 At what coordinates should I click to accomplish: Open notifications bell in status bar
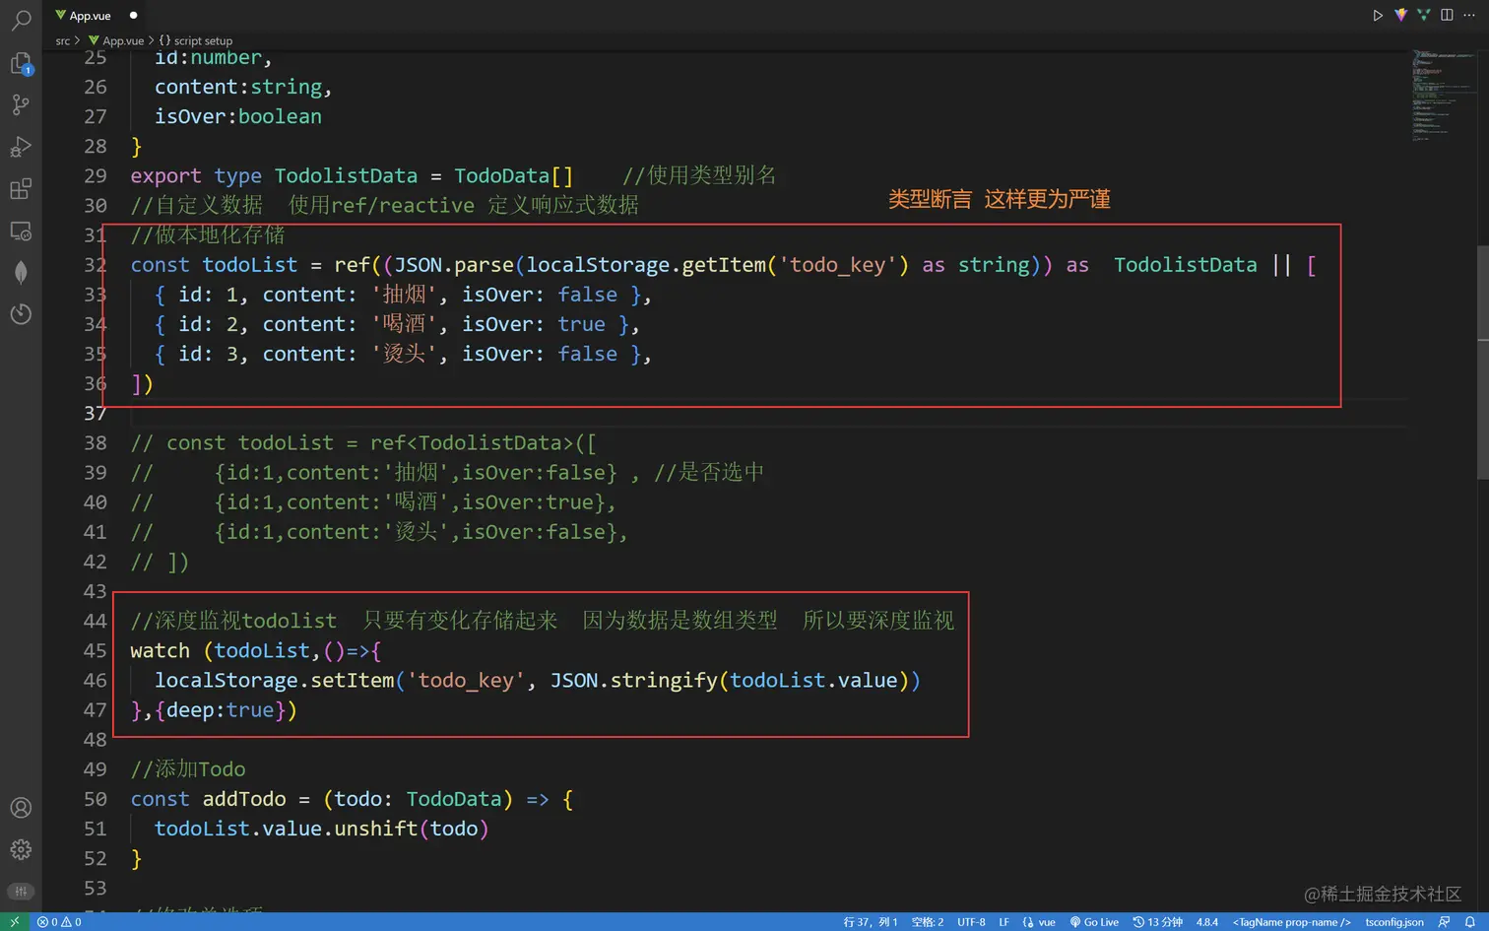(x=1469, y=922)
